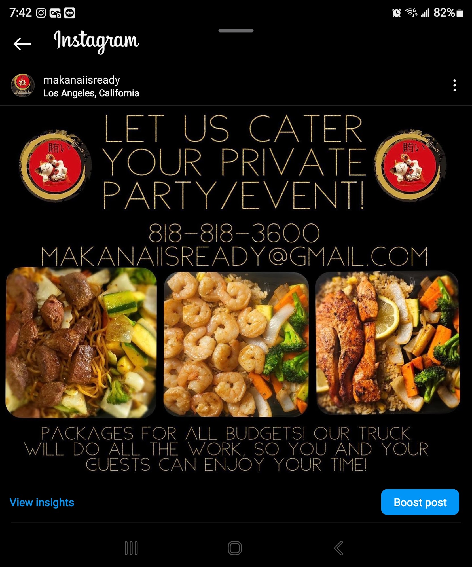Tap the voicemail notification icon
The image size is (472, 567).
(55, 13)
